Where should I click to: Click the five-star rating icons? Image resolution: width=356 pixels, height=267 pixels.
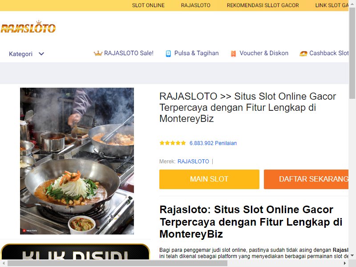click(173, 143)
